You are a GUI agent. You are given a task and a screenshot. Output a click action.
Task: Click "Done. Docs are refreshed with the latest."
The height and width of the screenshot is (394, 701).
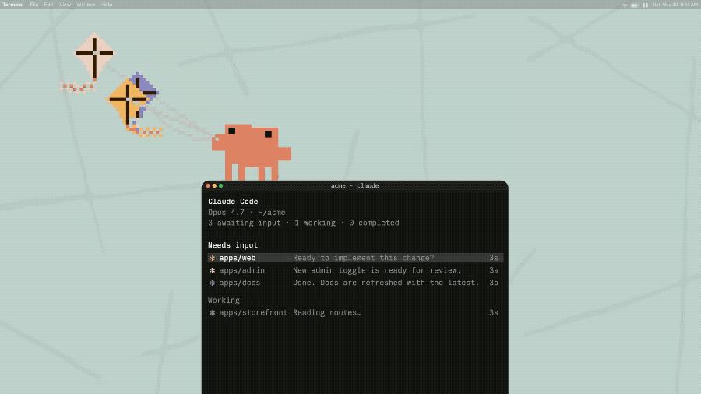(x=386, y=283)
